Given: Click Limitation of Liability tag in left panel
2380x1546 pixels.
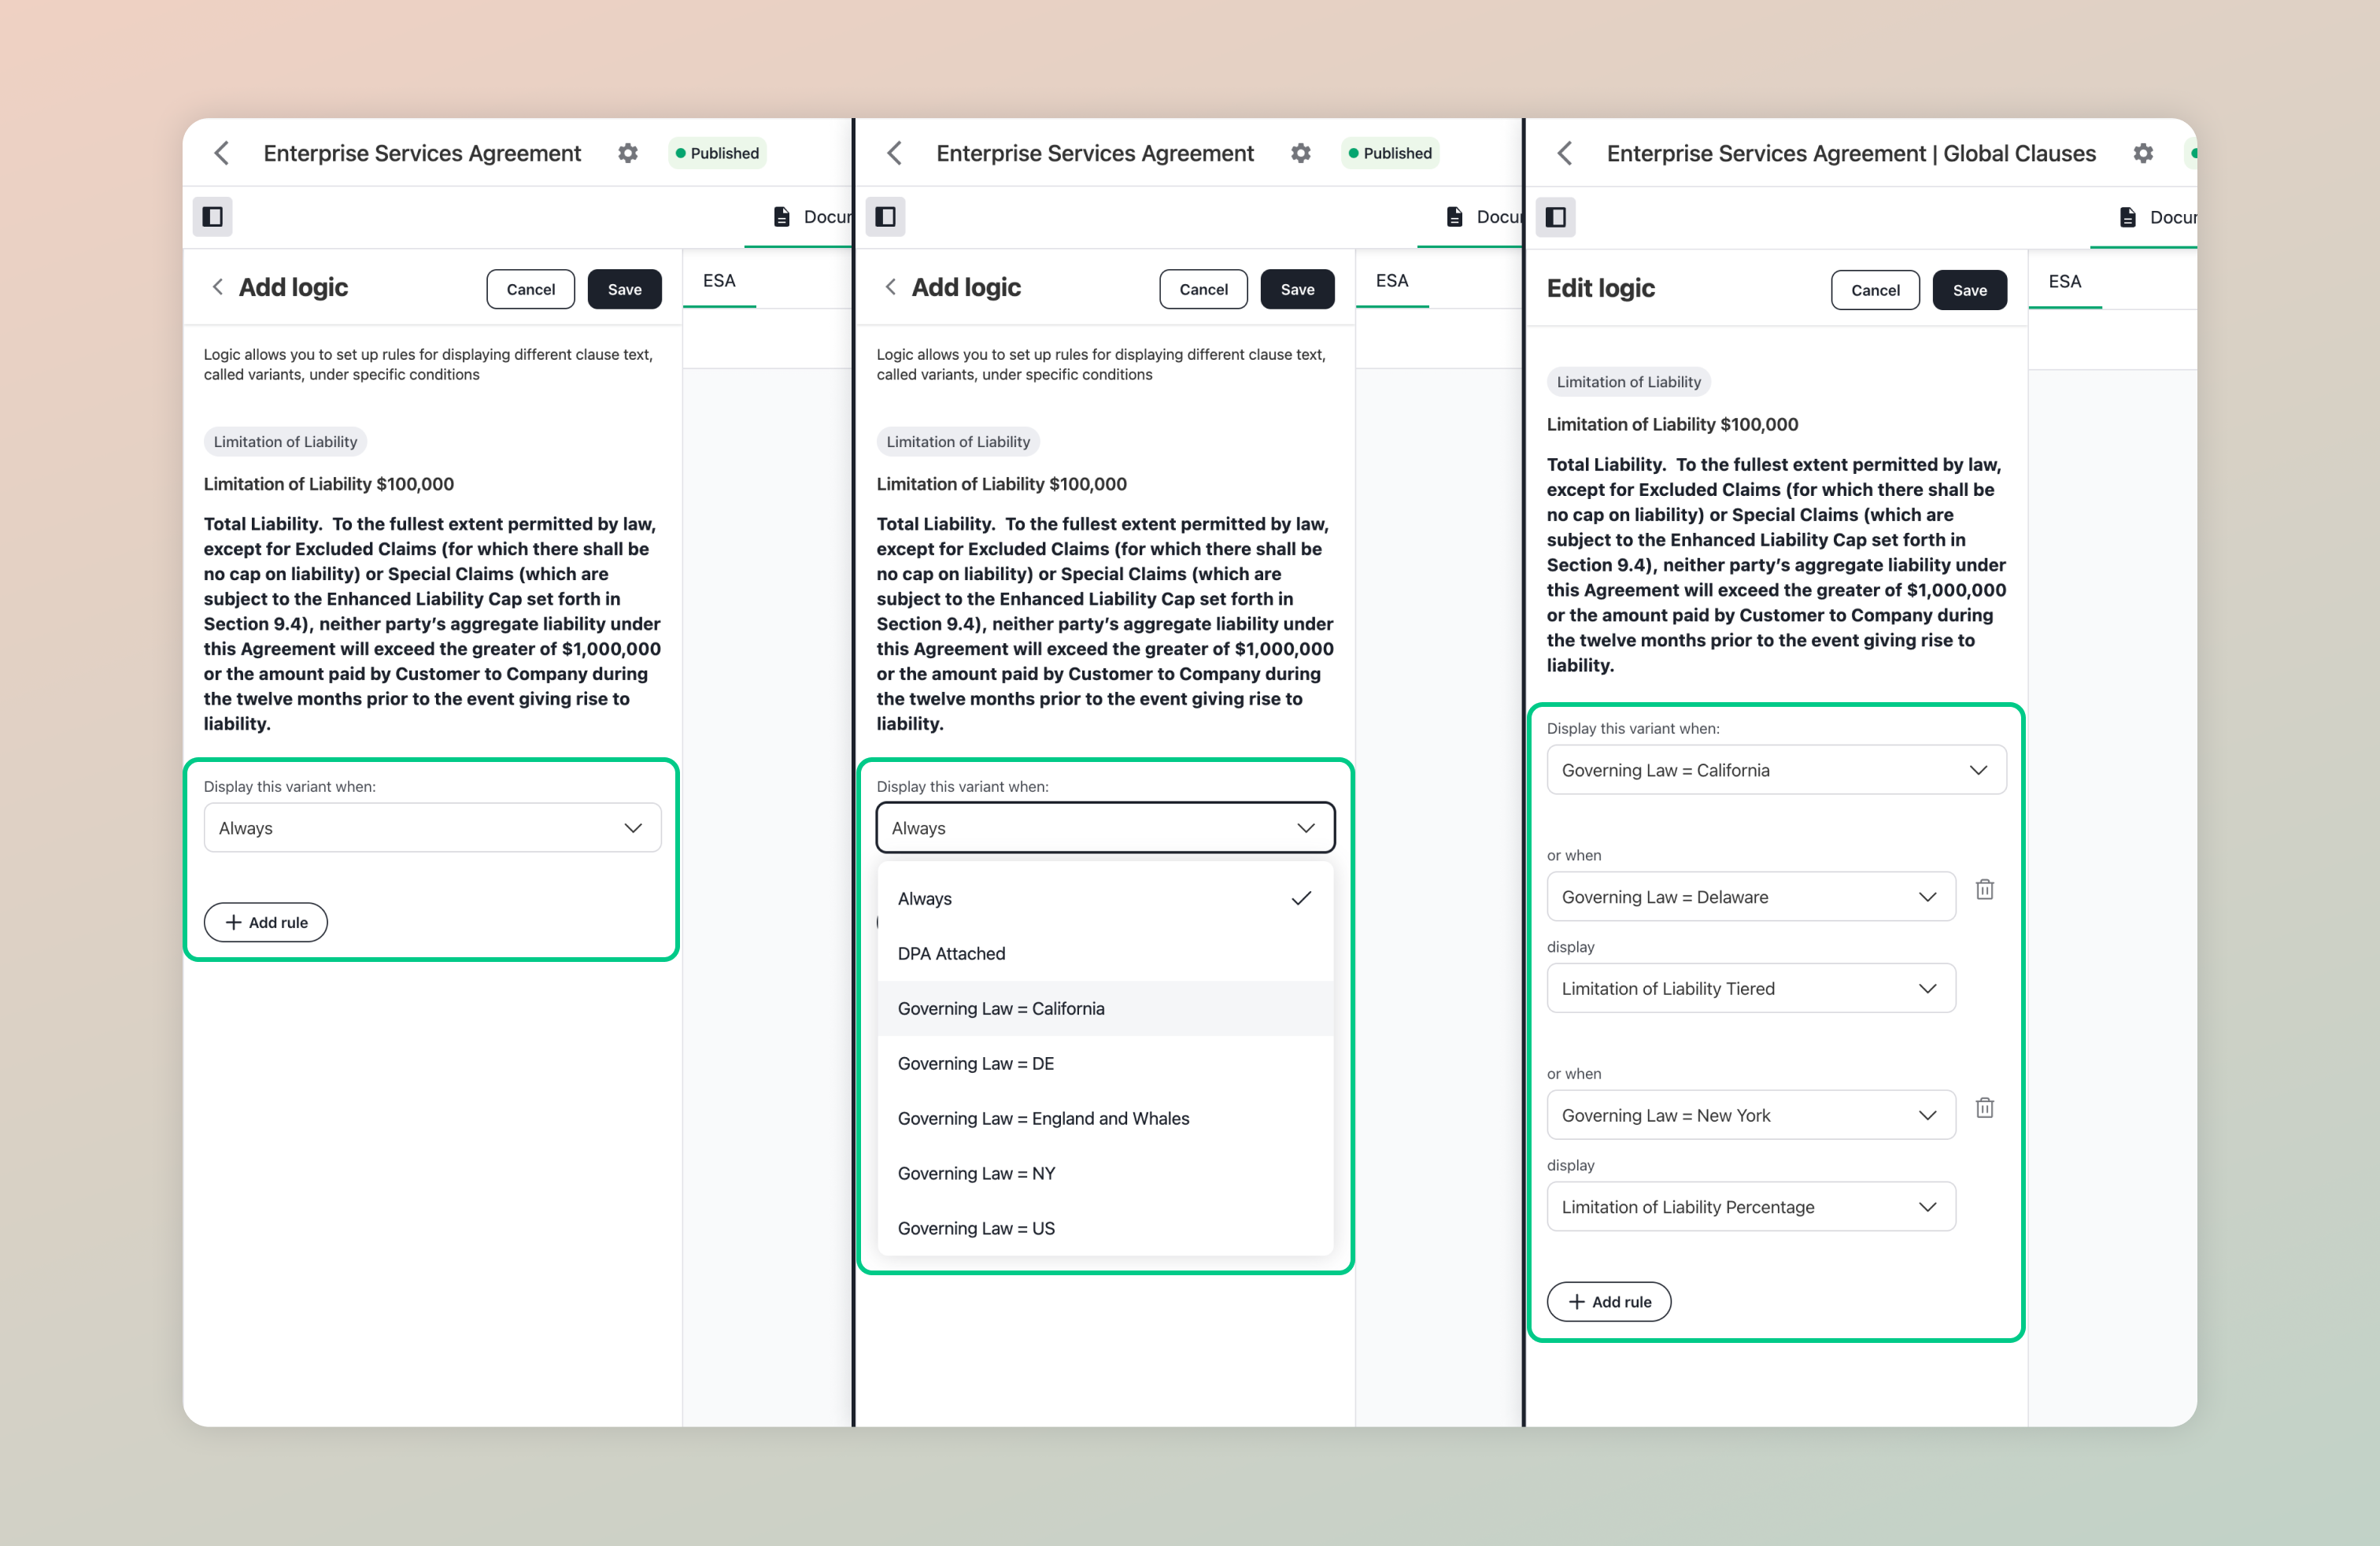Looking at the screenshot, I should [285, 441].
